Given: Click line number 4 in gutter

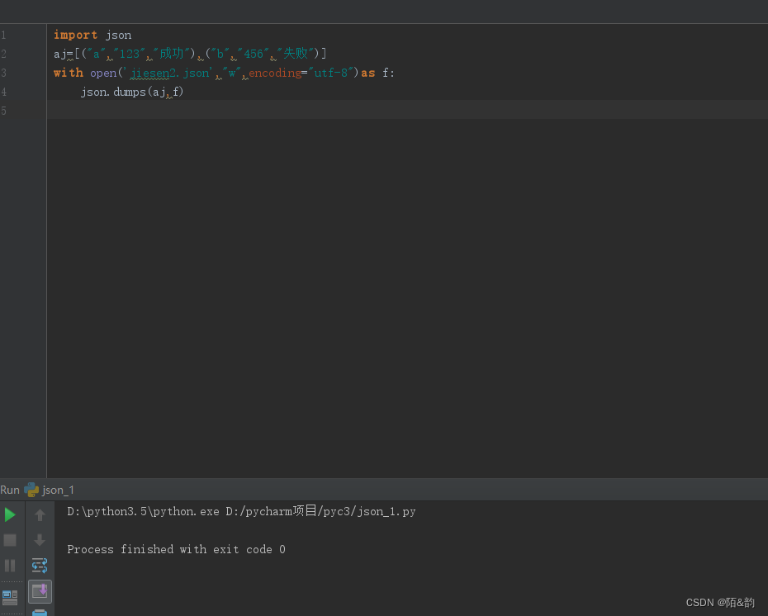Looking at the screenshot, I should point(4,92).
